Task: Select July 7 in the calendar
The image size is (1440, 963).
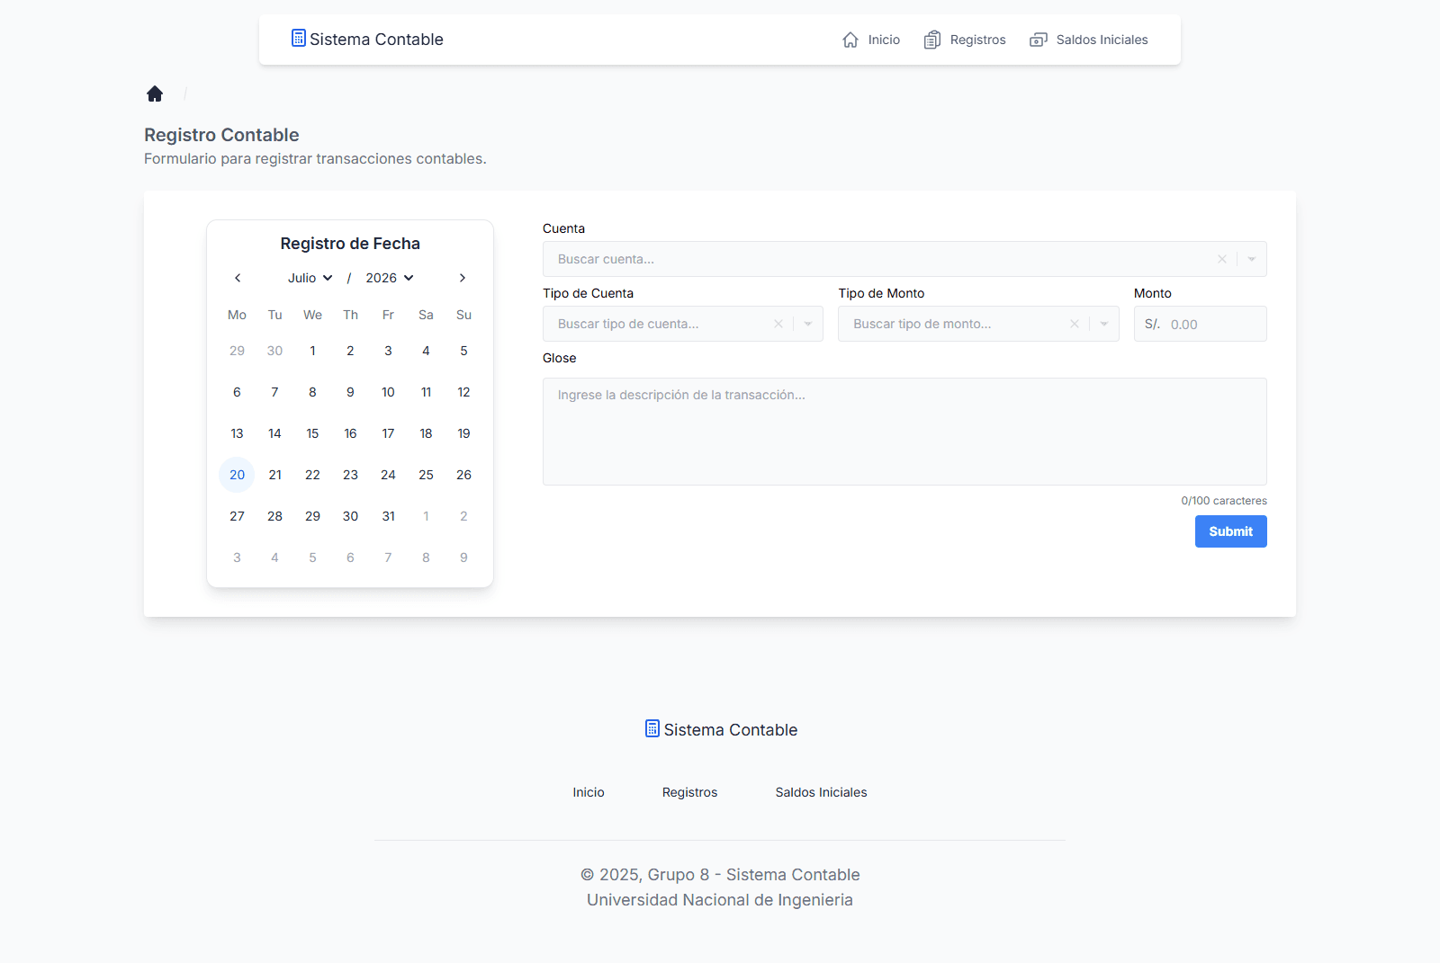Action: click(274, 392)
